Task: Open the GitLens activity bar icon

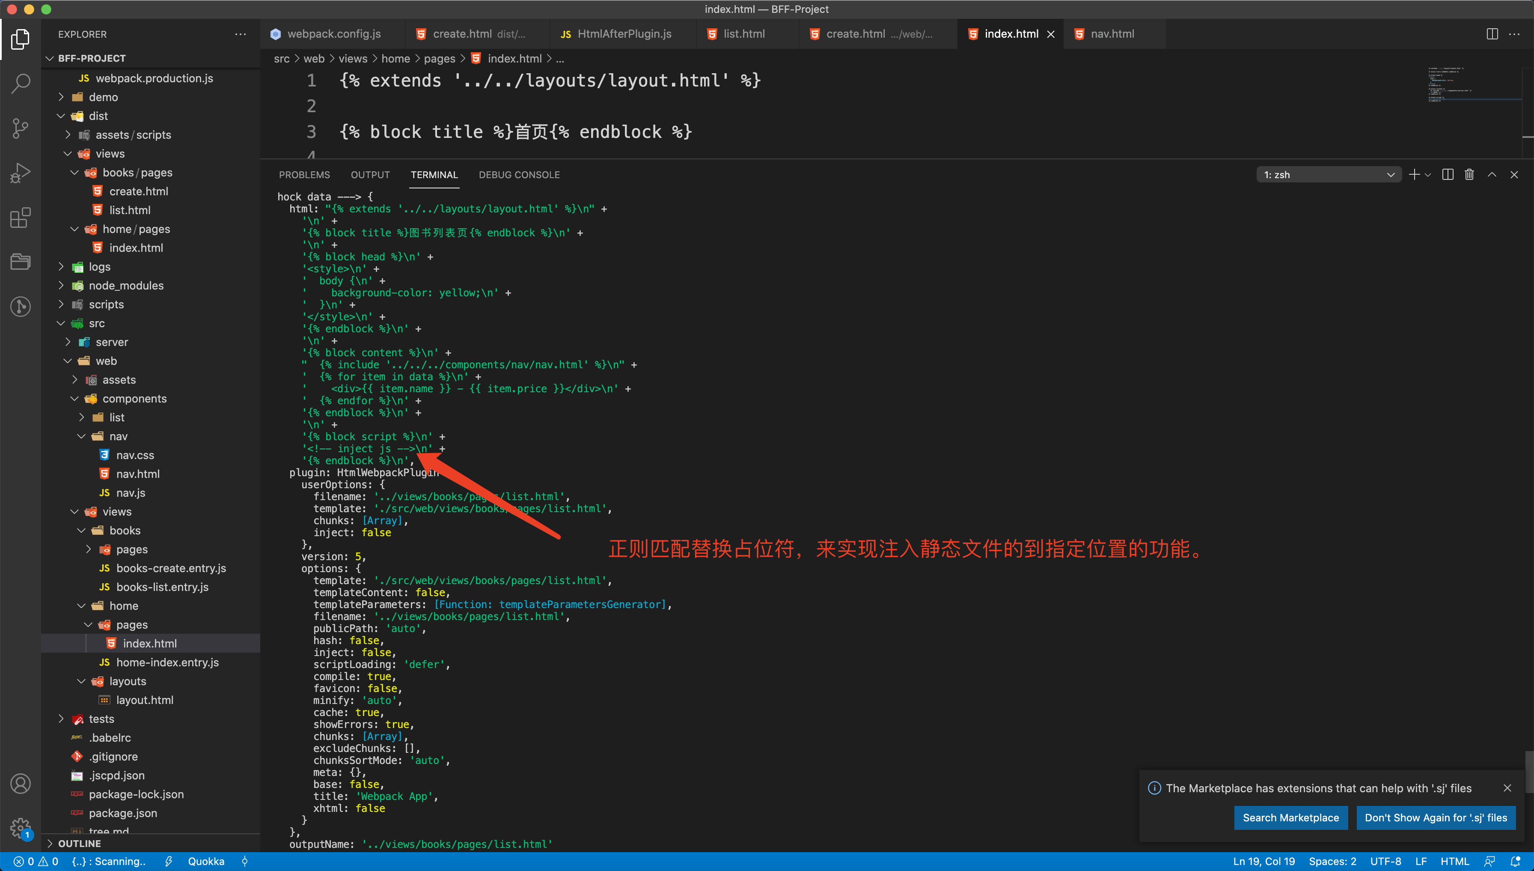Action: (x=20, y=306)
